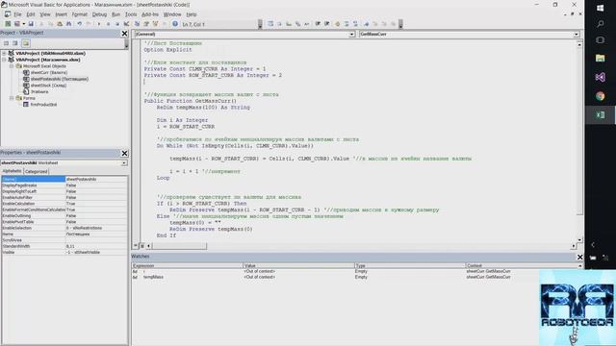Click the Comment Block icon
The width and height of the screenshot is (616, 346).
pos(346,24)
